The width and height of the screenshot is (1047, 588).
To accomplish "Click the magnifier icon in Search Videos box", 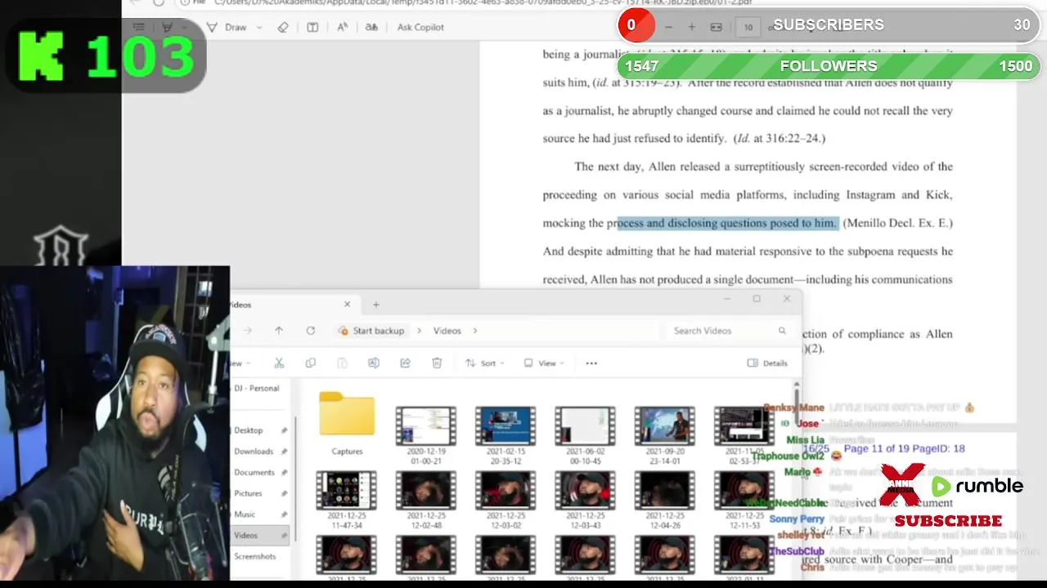I will 782,331.
